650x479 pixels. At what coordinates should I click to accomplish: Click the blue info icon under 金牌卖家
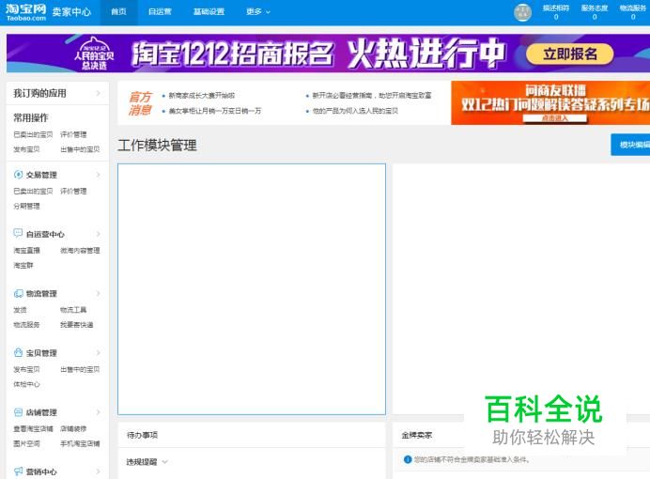point(408,459)
